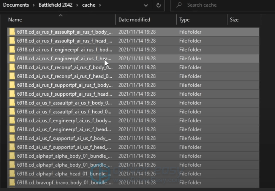
Task: Go to Battlefield 2042 in the address path
Action: [x=55, y=5]
